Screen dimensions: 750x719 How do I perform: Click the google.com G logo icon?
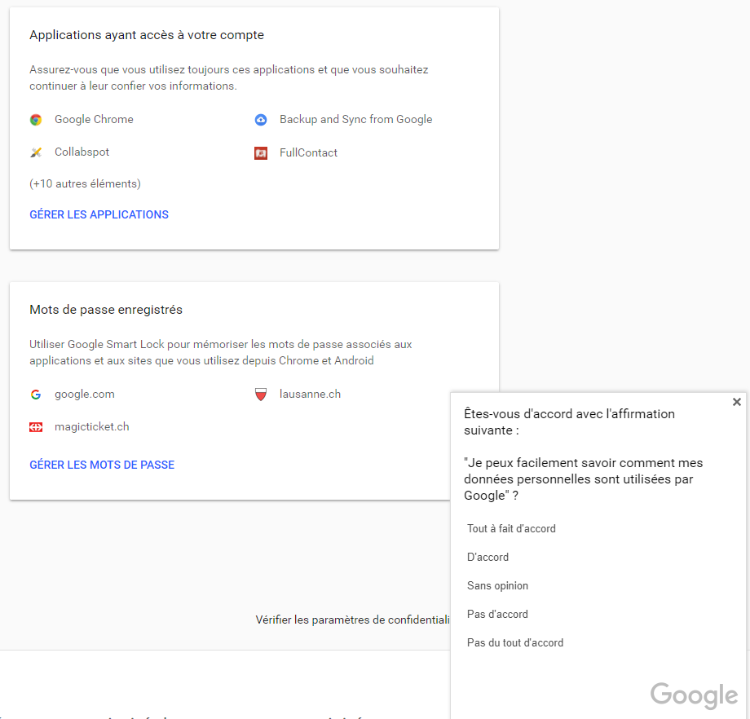pos(36,395)
